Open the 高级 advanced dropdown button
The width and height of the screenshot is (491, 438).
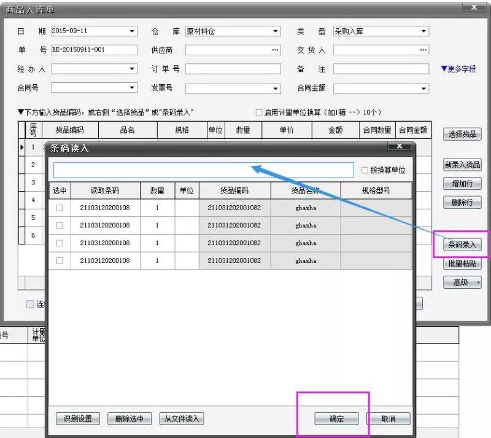pyautogui.click(x=462, y=283)
